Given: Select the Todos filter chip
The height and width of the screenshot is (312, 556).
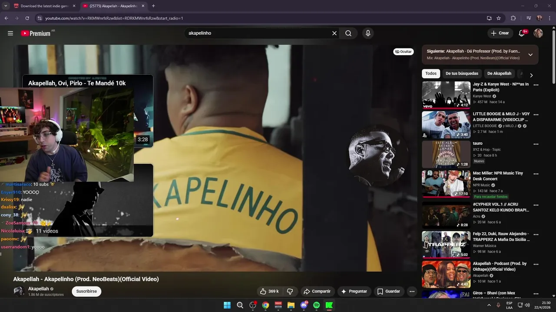Looking at the screenshot, I should (431, 74).
